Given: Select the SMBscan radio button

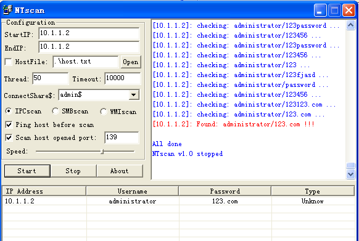Looking at the screenshot, I should coord(56,111).
